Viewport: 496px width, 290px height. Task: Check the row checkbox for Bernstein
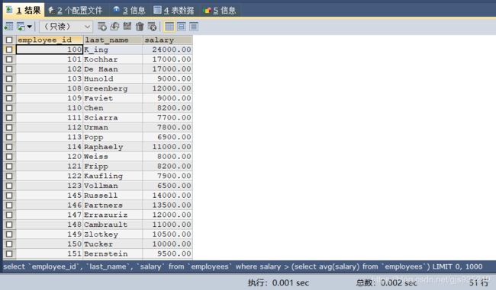[x=9, y=253]
